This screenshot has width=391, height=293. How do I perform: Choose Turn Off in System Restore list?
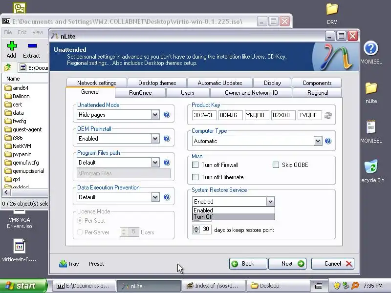click(x=234, y=217)
